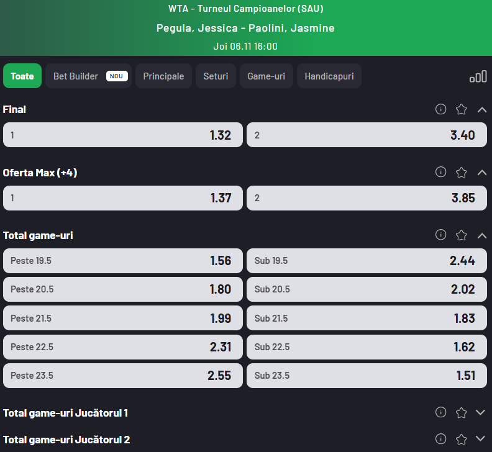This screenshot has width=492, height=452.
Task: Favorite the Final market with star
Action: [x=461, y=109]
